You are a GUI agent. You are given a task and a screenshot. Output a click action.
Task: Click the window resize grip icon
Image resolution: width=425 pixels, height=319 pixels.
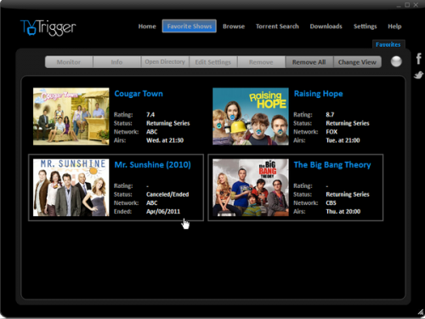[421, 312]
